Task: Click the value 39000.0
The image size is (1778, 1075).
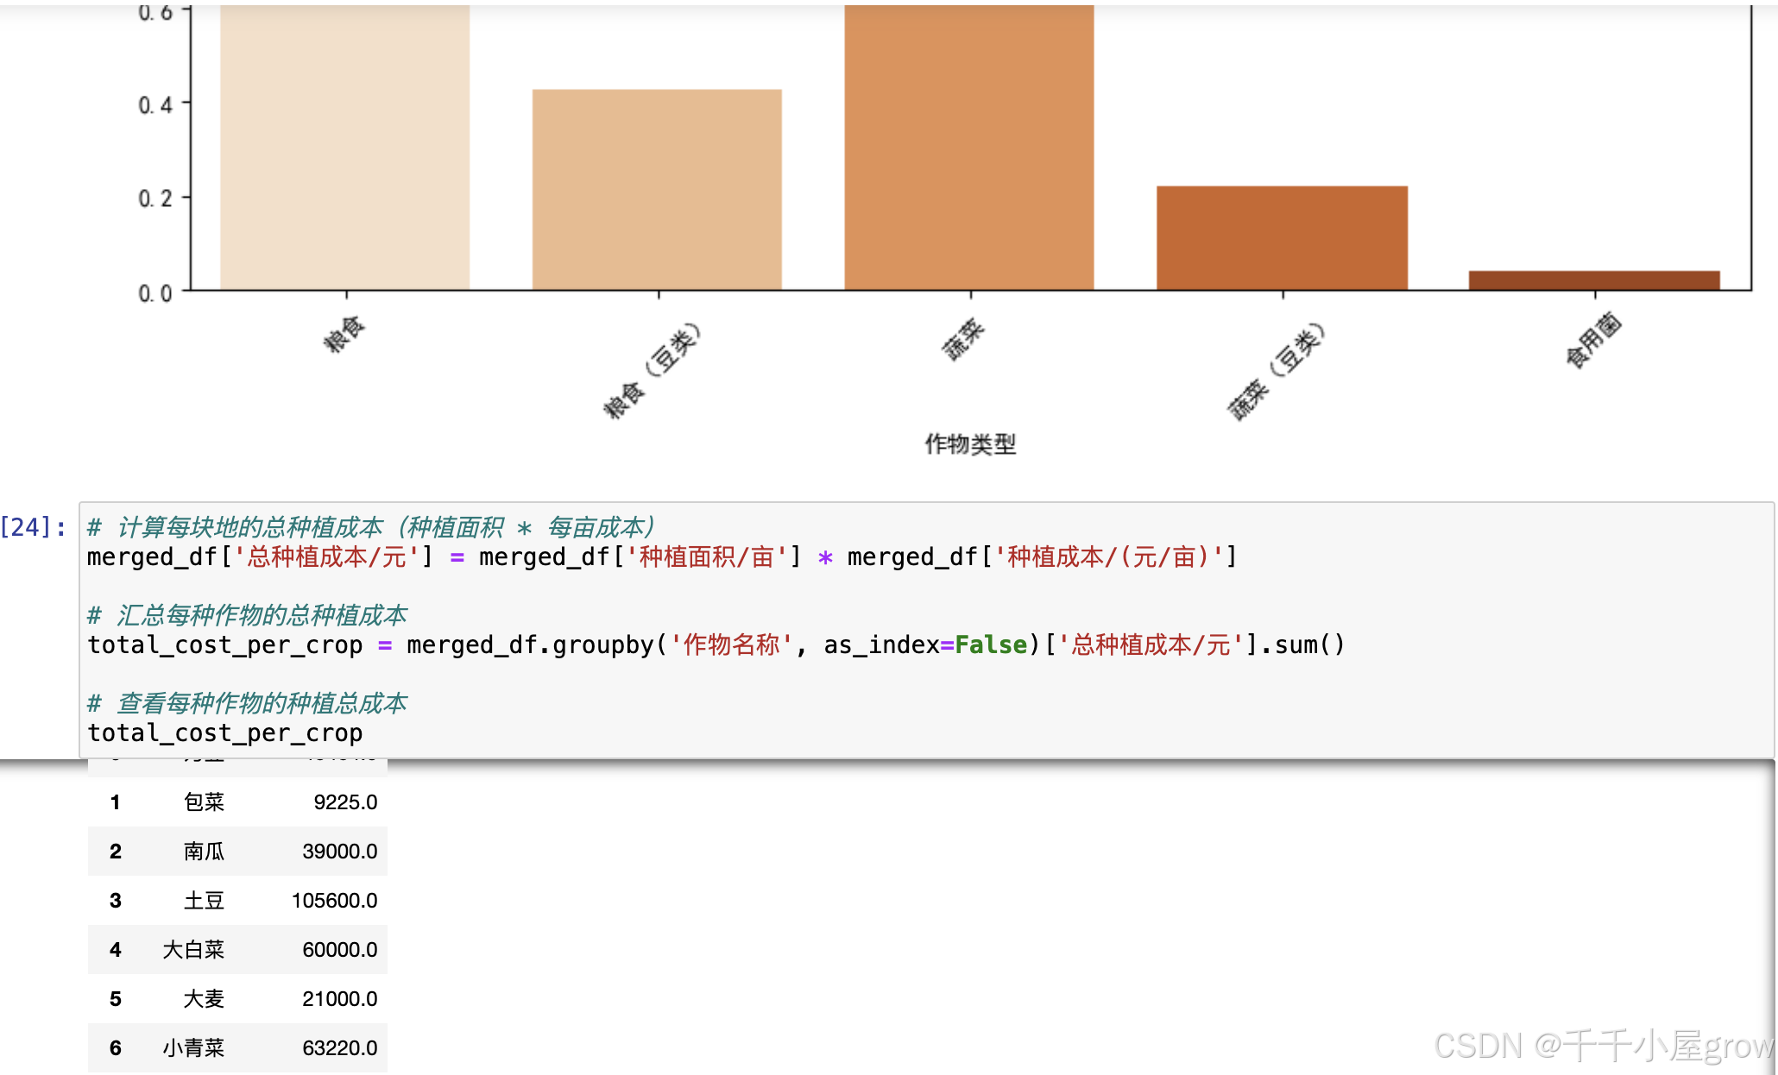Action: [340, 852]
